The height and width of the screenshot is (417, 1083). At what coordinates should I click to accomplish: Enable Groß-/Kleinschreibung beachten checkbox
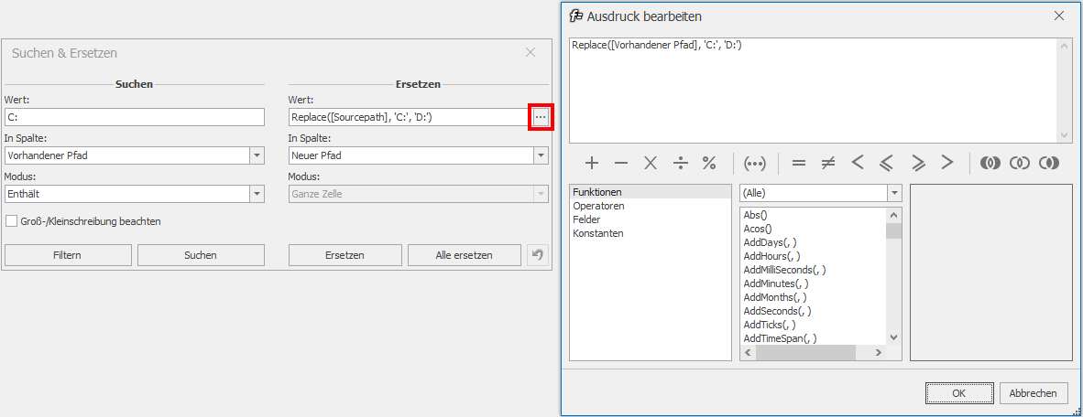click(12, 221)
